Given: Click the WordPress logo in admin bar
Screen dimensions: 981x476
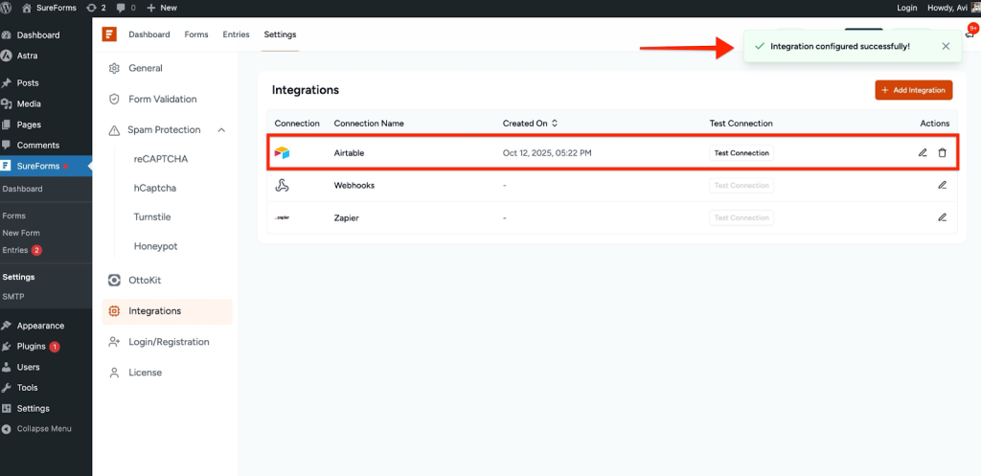Looking at the screenshot, I should pos(7,8).
